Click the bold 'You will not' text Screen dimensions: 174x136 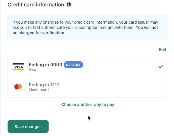(147, 27)
